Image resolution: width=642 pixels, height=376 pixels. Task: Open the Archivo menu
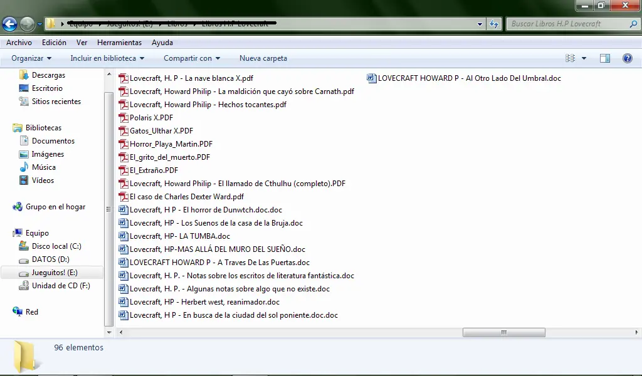(x=19, y=43)
